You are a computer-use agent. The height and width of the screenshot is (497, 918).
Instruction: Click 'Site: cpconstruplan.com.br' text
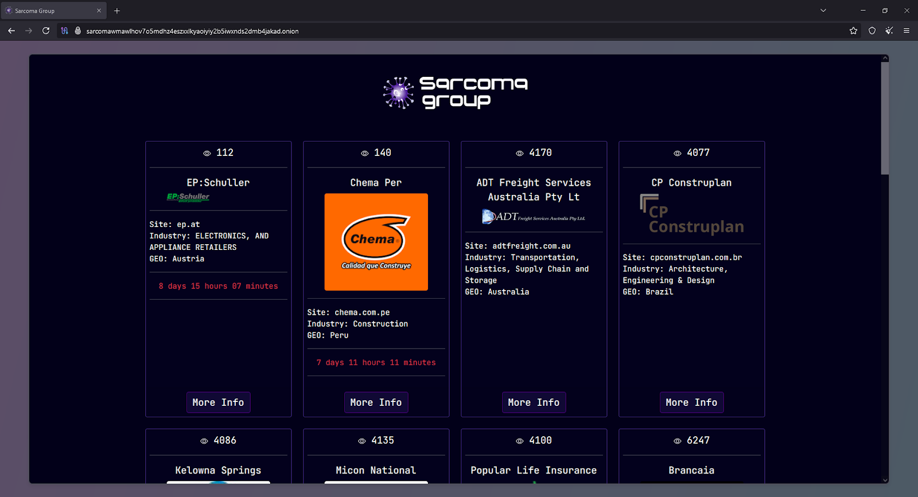(682, 257)
